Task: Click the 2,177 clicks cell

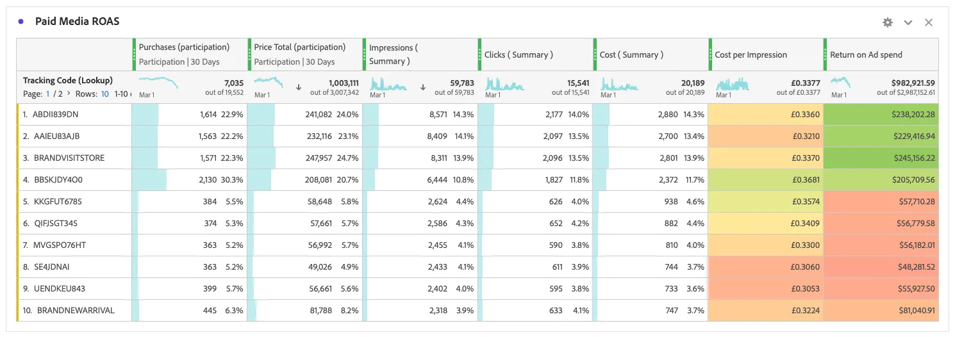Action: point(536,114)
